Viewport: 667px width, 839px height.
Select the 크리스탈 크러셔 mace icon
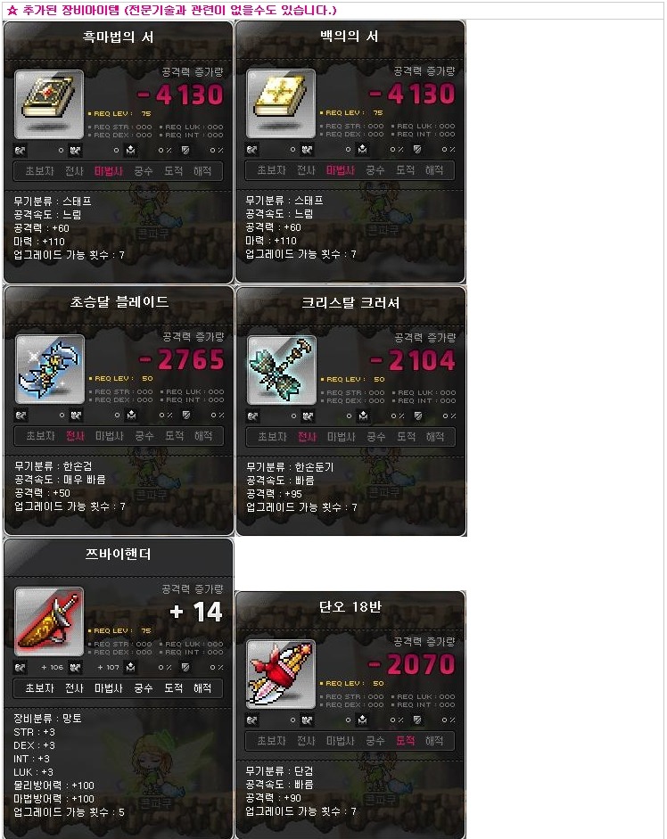pyautogui.click(x=282, y=370)
